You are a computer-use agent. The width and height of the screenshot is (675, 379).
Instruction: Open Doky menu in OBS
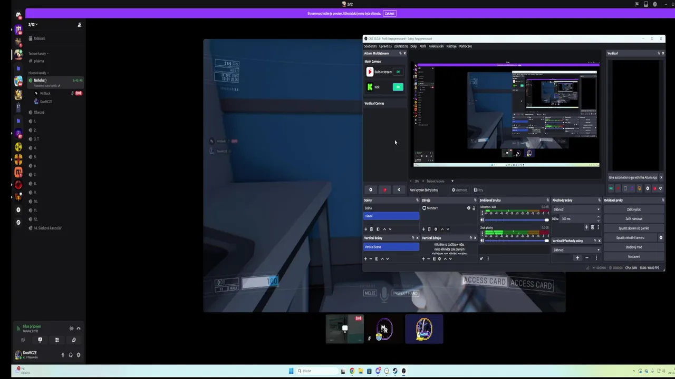pos(413,46)
